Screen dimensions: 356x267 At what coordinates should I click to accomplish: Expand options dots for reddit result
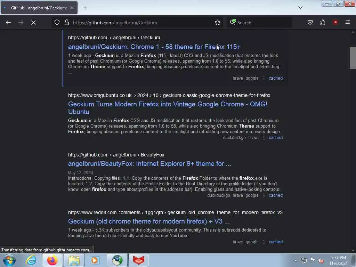click(x=264, y=242)
